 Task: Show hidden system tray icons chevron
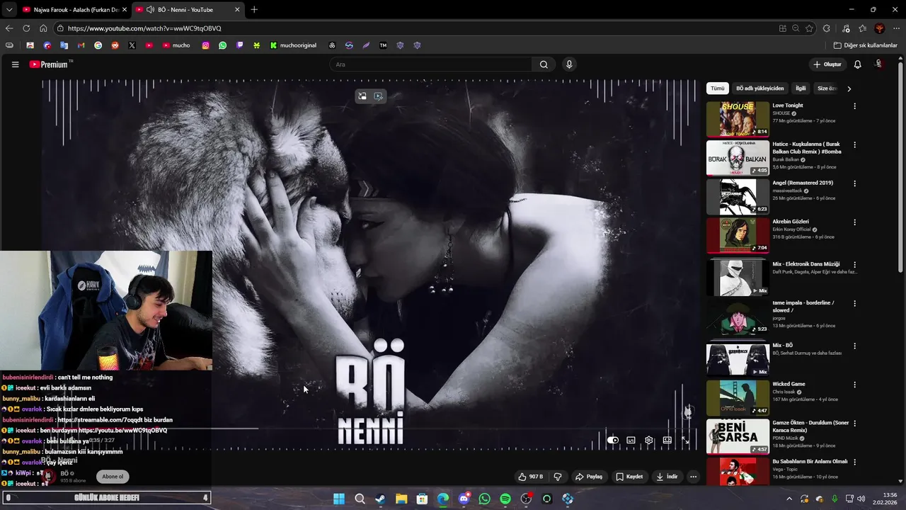[790, 499]
